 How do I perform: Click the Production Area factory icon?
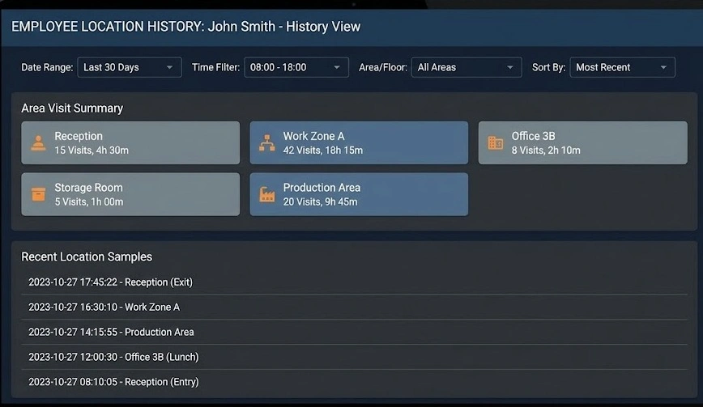pos(266,194)
